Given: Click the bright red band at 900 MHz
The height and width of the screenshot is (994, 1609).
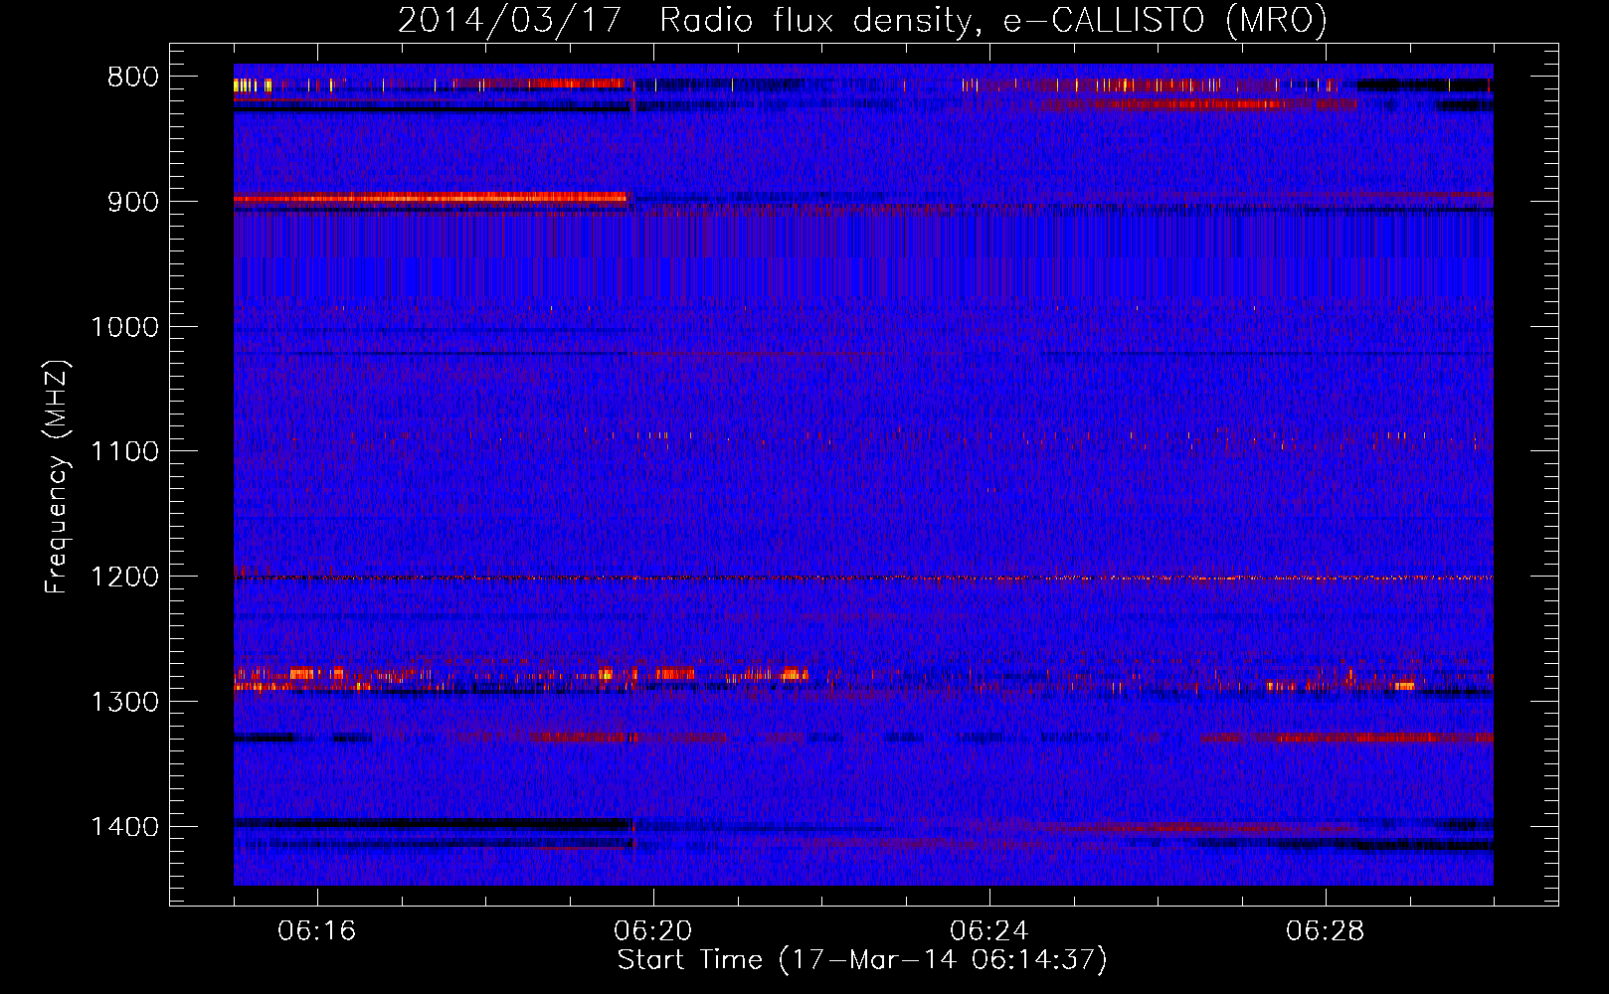Looking at the screenshot, I should click(431, 198).
